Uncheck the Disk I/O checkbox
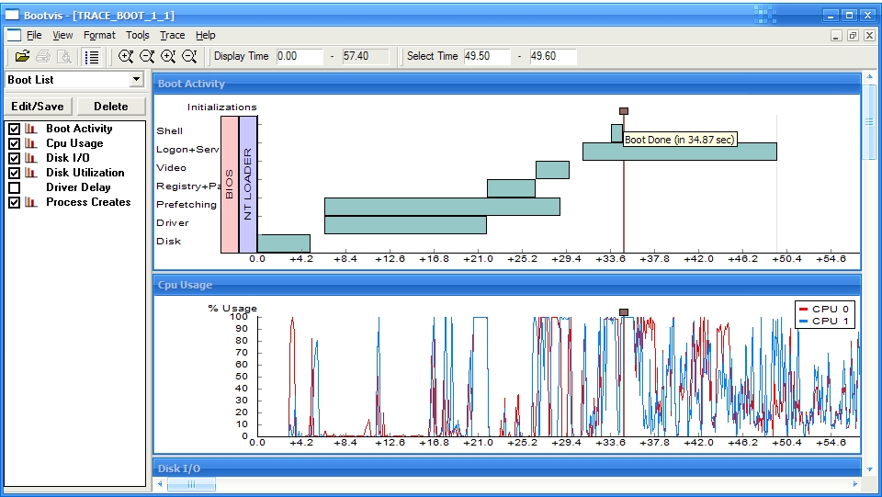This screenshot has width=882, height=497. coord(15,158)
